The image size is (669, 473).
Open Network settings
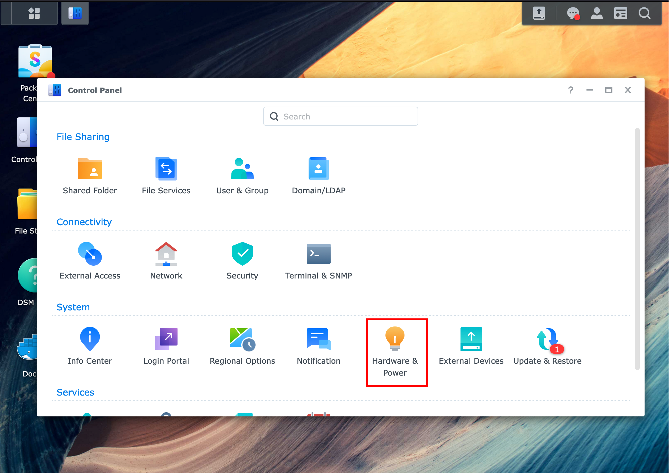coord(166,261)
